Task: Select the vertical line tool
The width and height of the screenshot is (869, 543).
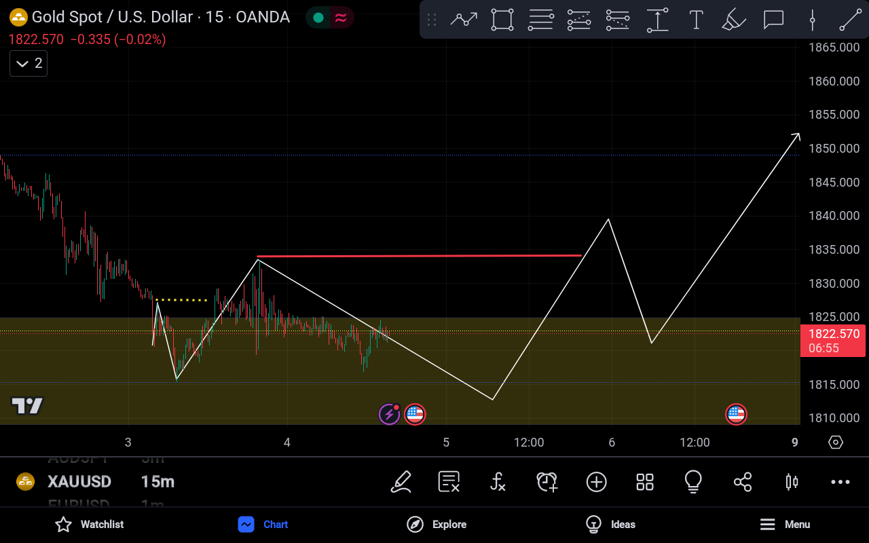Action: pos(812,20)
